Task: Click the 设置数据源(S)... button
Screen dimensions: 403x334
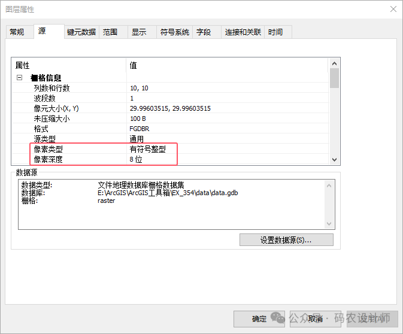Action: click(286, 240)
